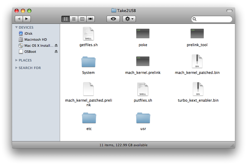Expand the PLACES sidebar section
The width and height of the screenshot is (247, 165).
click(x=16, y=60)
